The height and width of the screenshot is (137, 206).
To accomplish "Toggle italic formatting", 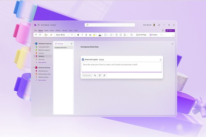I will (82, 35).
